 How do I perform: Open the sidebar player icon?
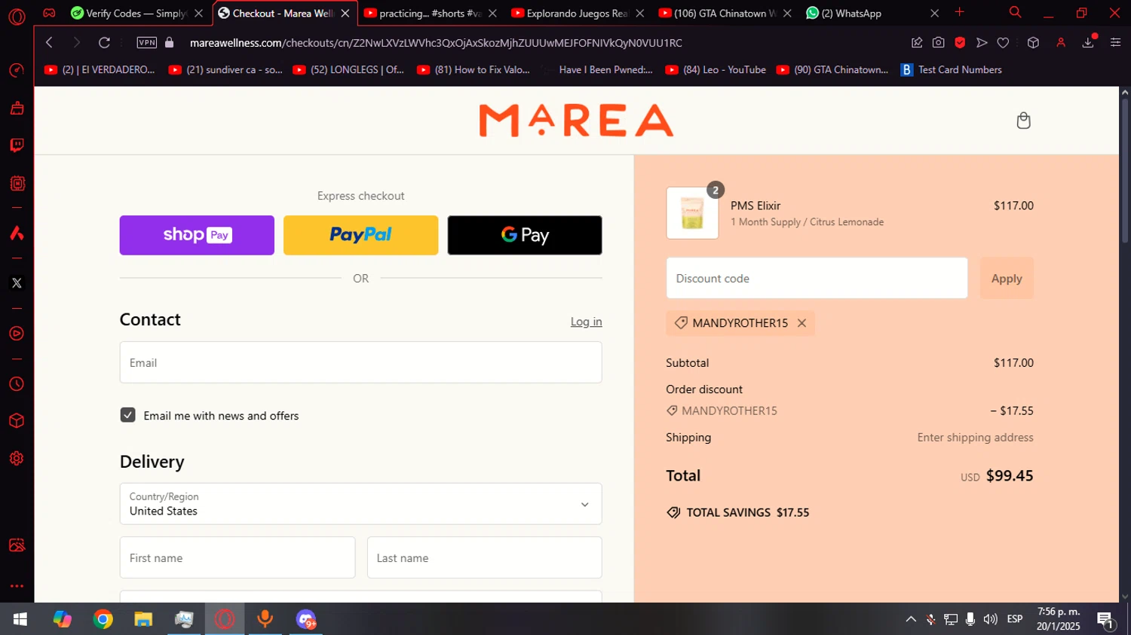click(17, 334)
